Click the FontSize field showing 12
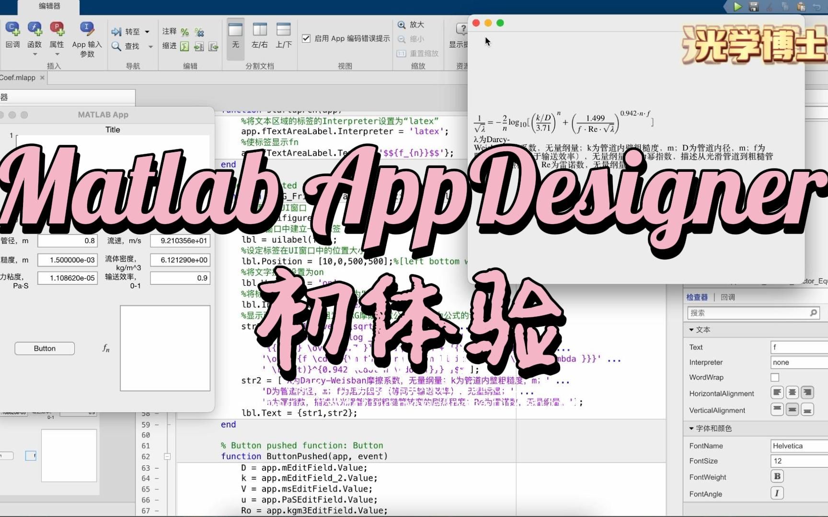Screen dimensions: 828x517 pos(799,461)
